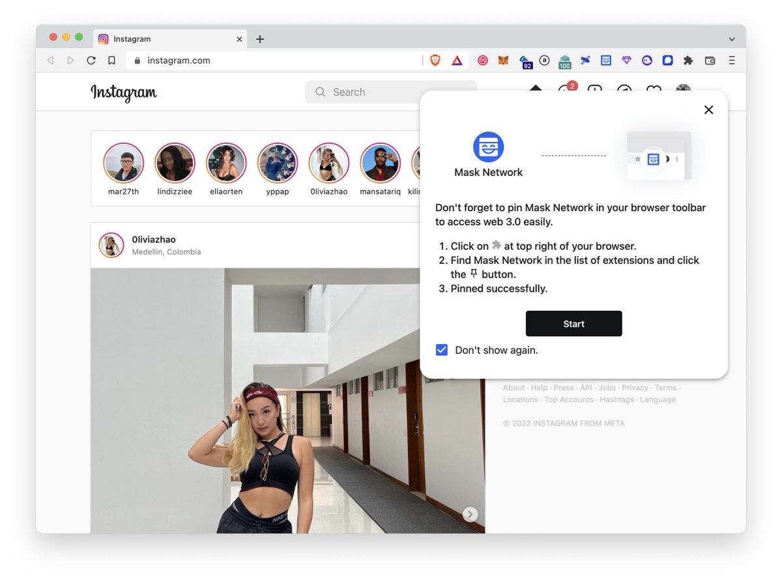Open the Jobs footer link
The image size is (782, 581).
tap(607, 388)
